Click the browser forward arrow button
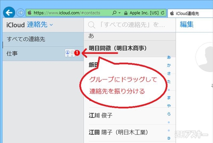 click(x=21, y=13)
